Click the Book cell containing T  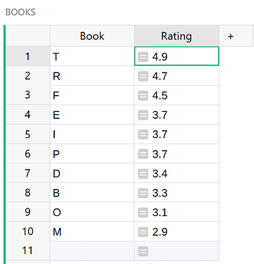(92, 56)
